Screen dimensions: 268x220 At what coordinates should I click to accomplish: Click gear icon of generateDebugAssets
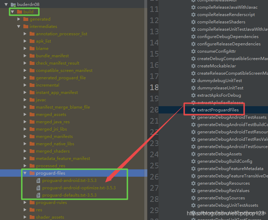(193, 154)
